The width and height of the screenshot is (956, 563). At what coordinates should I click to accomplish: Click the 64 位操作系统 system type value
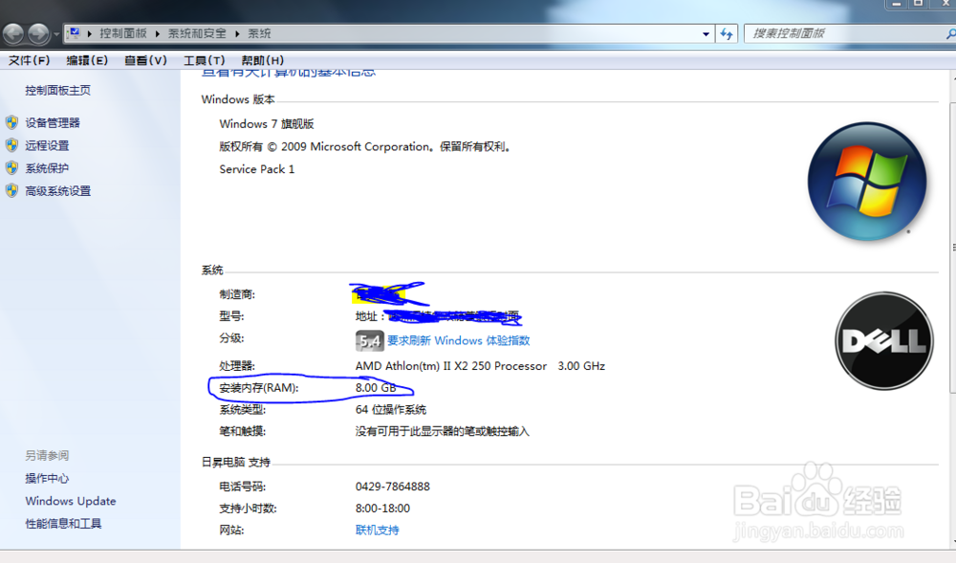click(391, 409)
